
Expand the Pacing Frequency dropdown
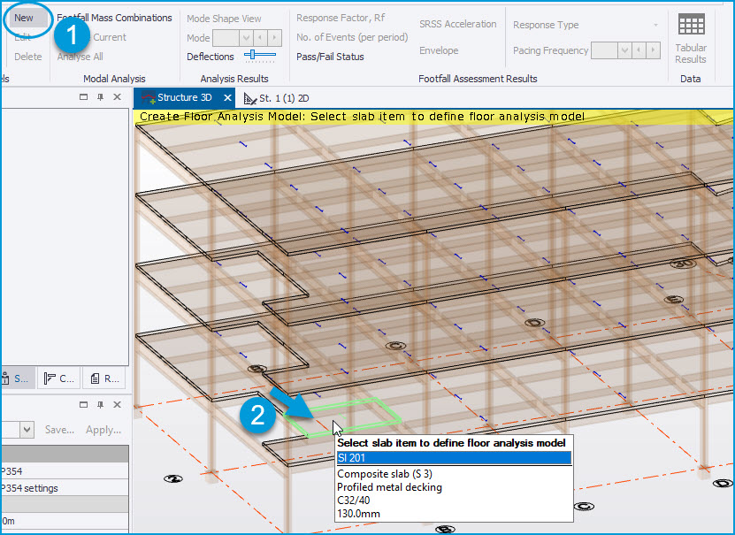(x=624, y=51)
